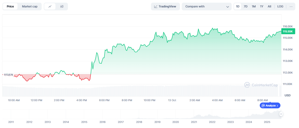Click the 4:00 PM time label
Screen dimensions: 299x128
(x=82, y=100)
